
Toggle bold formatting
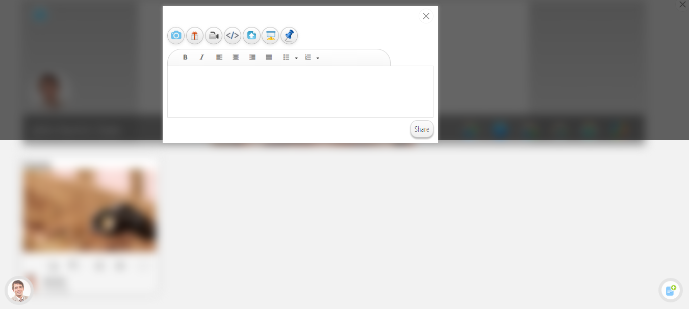[x=185, y=58]
